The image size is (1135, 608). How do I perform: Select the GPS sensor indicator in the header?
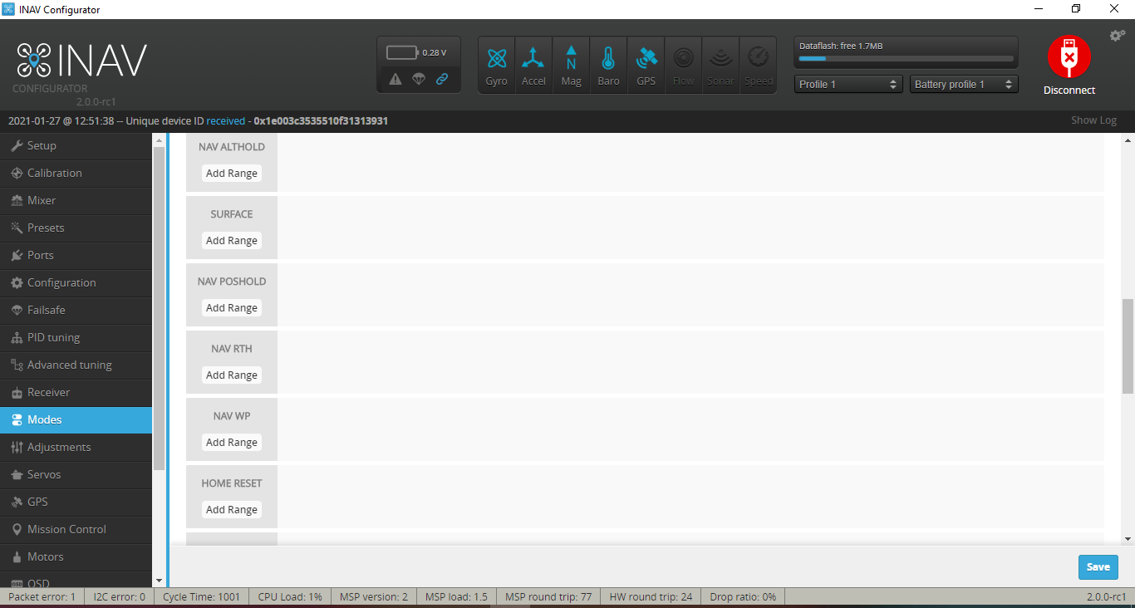646,64
